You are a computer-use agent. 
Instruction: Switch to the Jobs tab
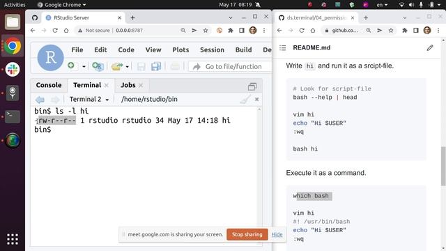128,85
